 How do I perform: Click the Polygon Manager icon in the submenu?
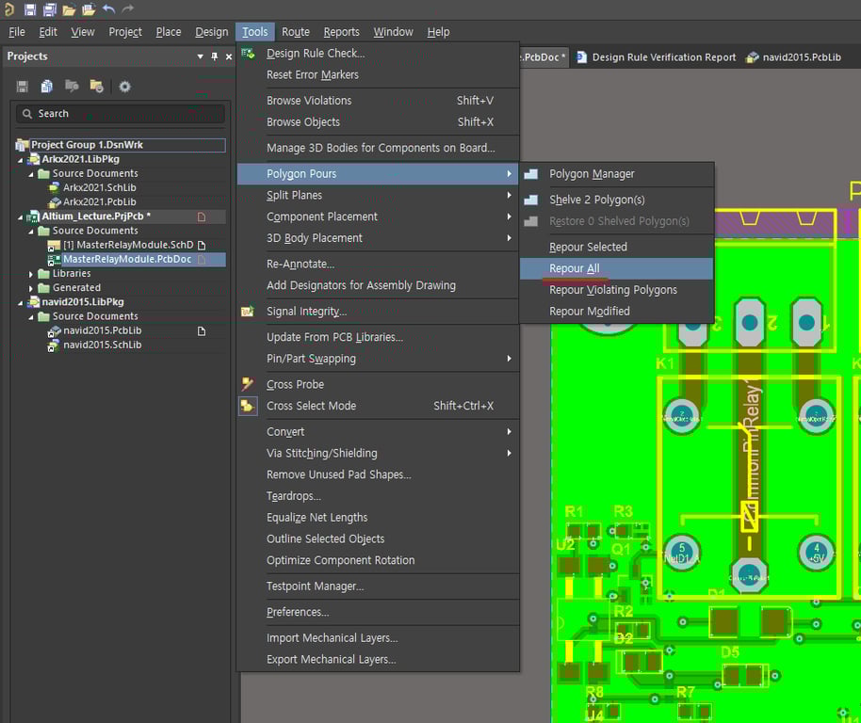click(531, 174)
